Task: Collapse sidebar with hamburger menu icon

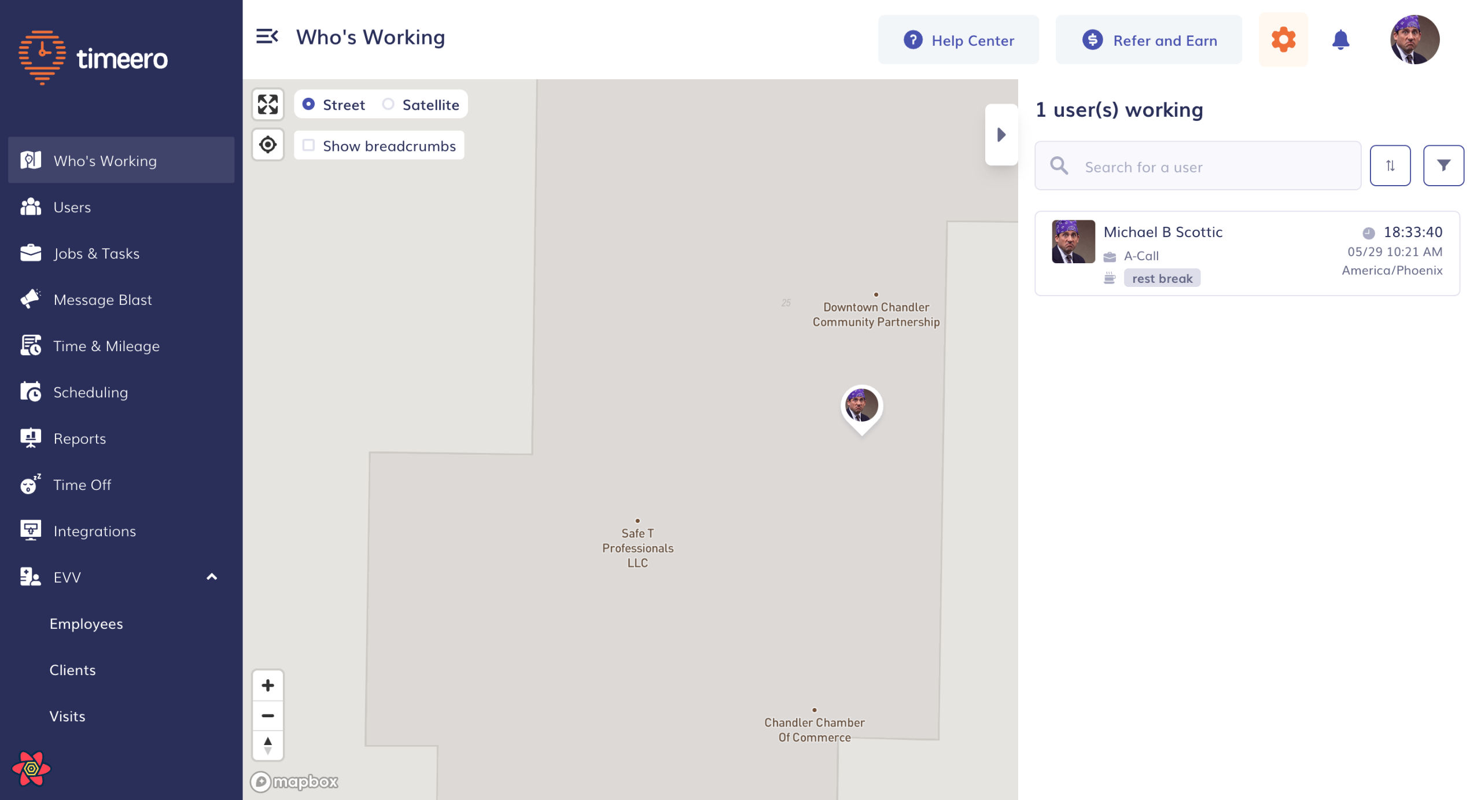Action: click(267, 37)
